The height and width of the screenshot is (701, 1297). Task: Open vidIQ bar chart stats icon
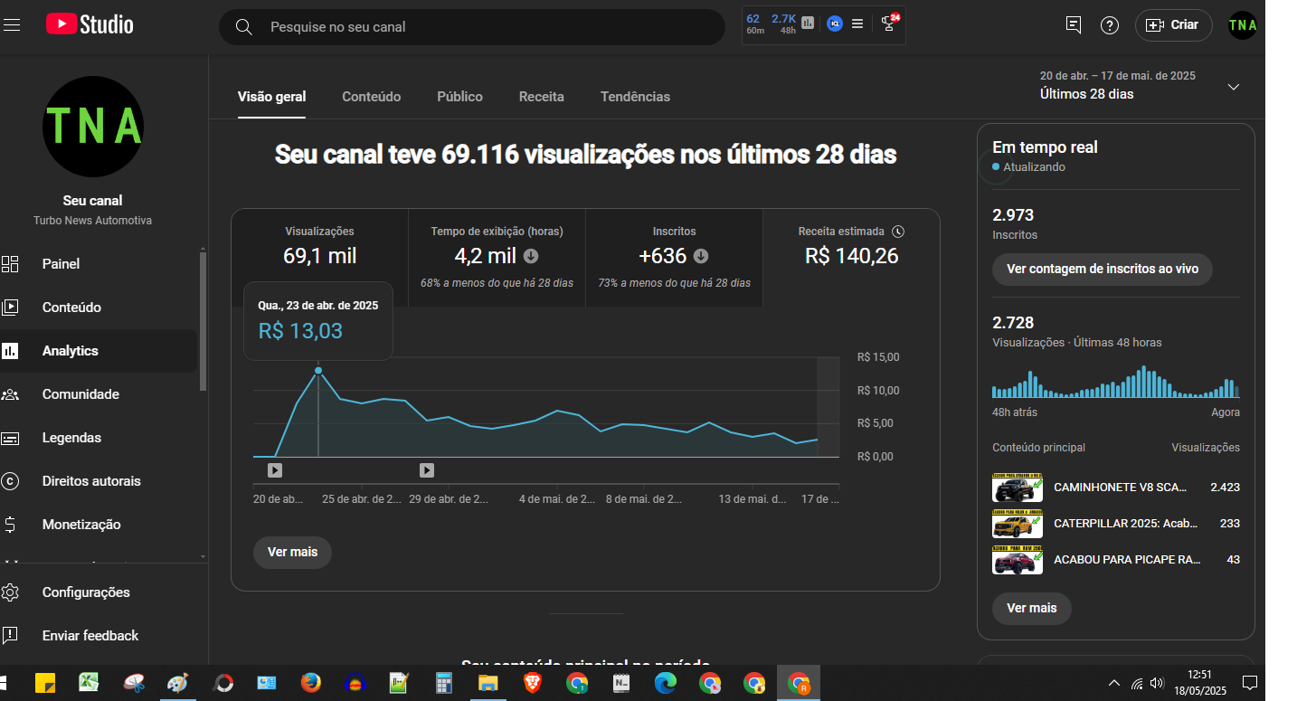coord(808,24)
